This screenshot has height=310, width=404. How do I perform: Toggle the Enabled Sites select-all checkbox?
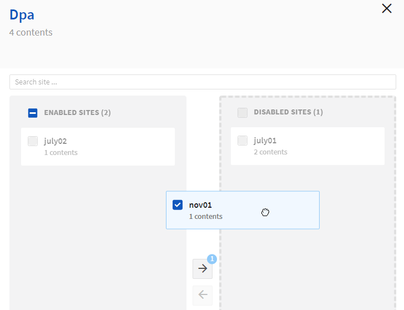(x=33, y=113)
